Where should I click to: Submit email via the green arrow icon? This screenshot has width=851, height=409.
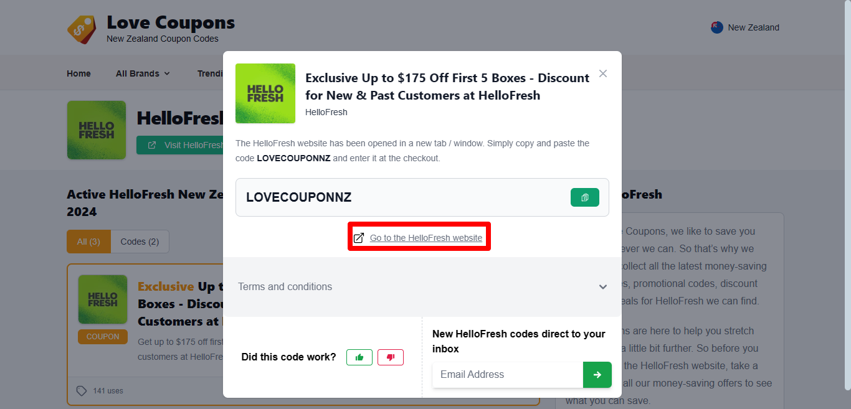(597, 375)
